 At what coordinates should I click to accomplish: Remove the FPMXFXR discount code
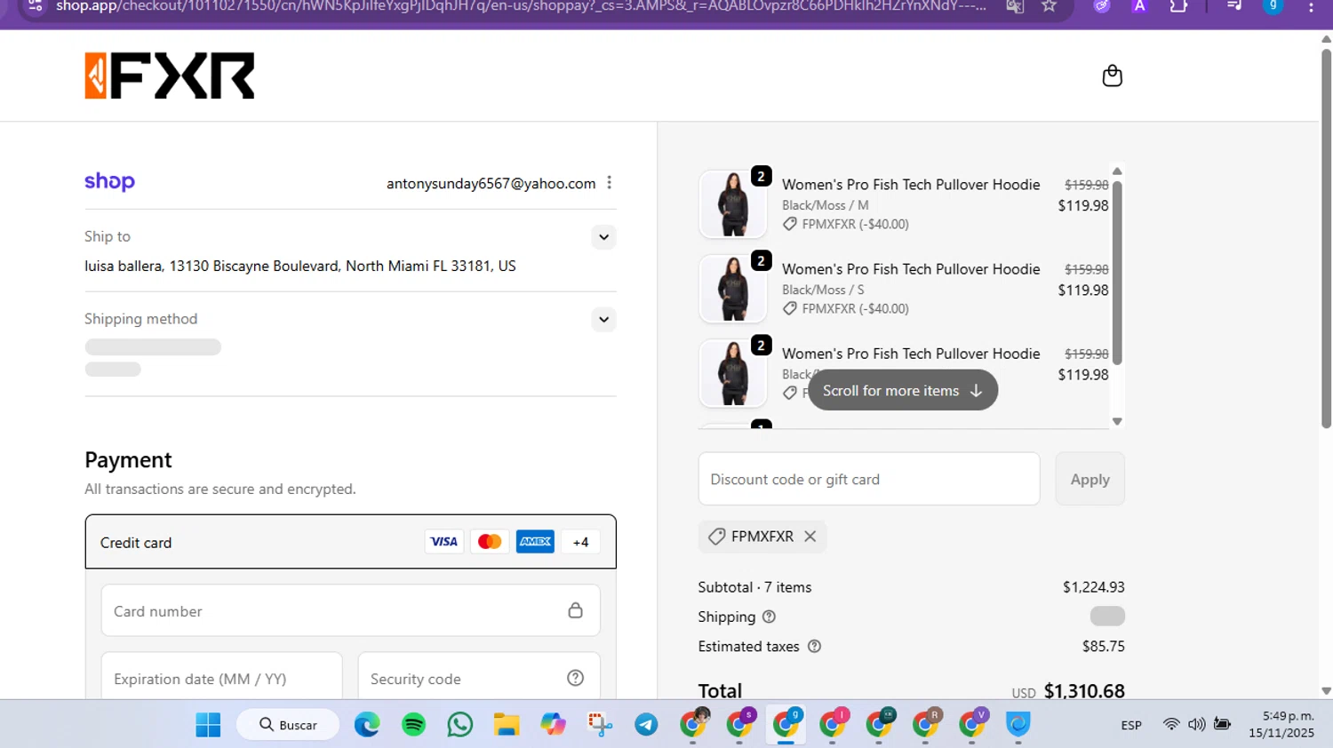pos(810,537)
